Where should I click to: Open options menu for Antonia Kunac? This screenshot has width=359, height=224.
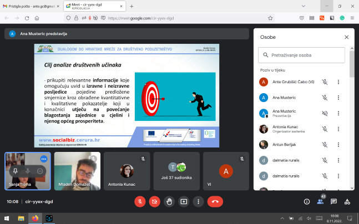pyautogui.click(x=339, y=129)
